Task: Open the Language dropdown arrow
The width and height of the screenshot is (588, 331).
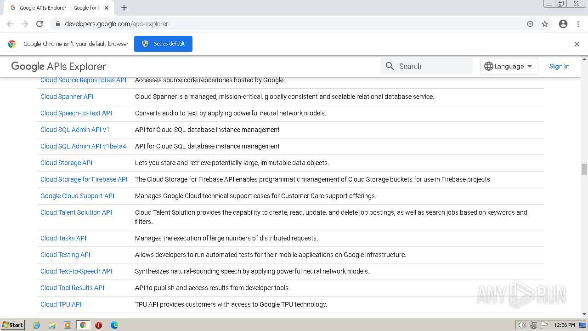Action: coord(530,66)
